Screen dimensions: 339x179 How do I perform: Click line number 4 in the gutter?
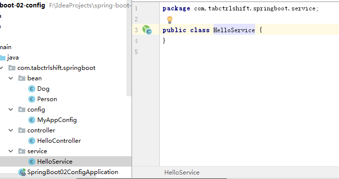(x=136, y=41)
